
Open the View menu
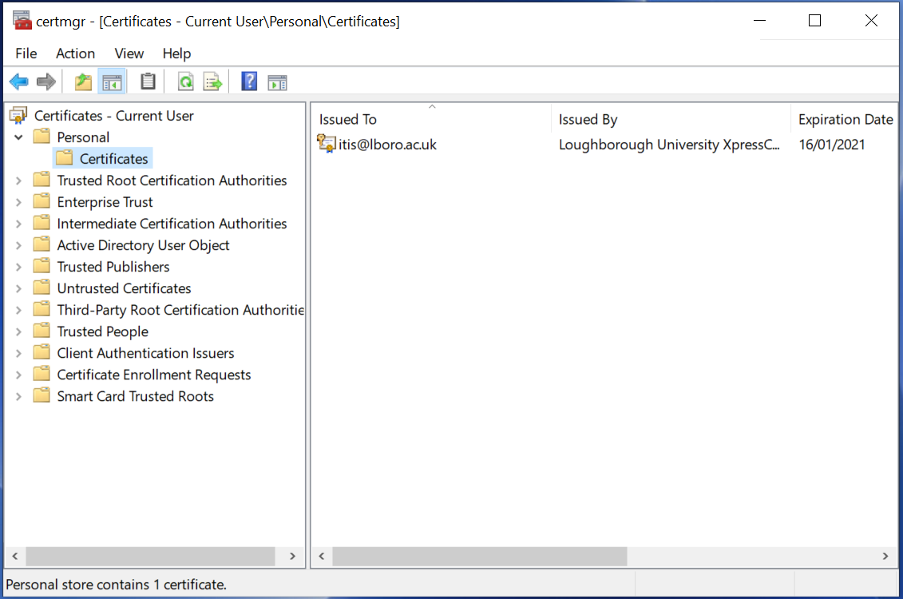point(129,54)
